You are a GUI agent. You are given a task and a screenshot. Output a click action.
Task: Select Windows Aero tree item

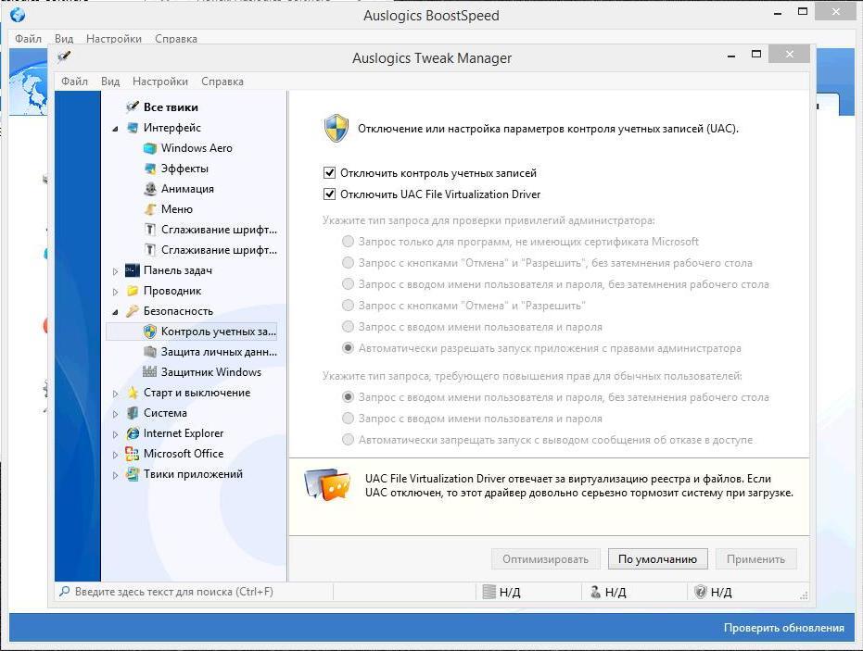click(187, 148)
